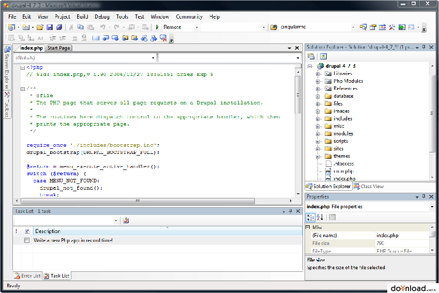Expand the Libraries node
The height and width of the screenshot is (293, 439).
click(317, 74)
